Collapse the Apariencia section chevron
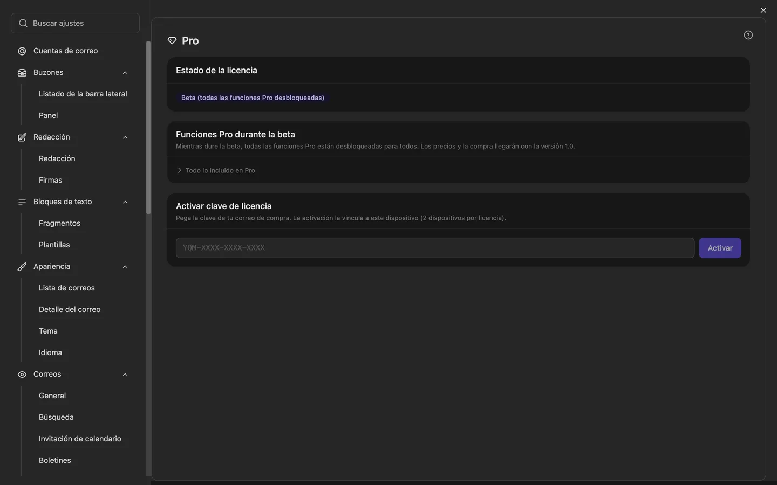The width and height of the screenshot is (777, 485). (125, 267)
